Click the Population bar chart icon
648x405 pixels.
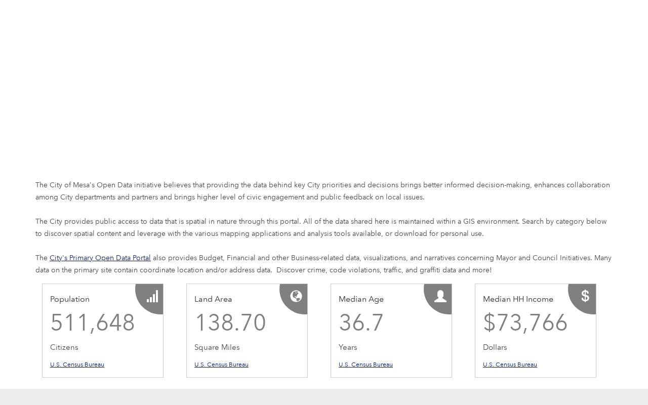pos(152,296)
